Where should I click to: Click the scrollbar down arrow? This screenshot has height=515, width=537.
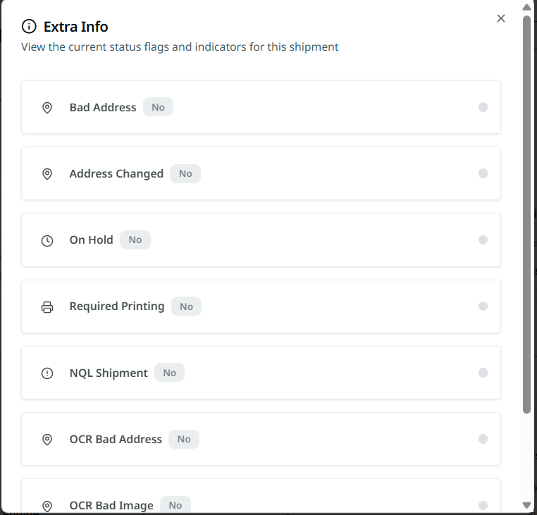click(526, 504)
